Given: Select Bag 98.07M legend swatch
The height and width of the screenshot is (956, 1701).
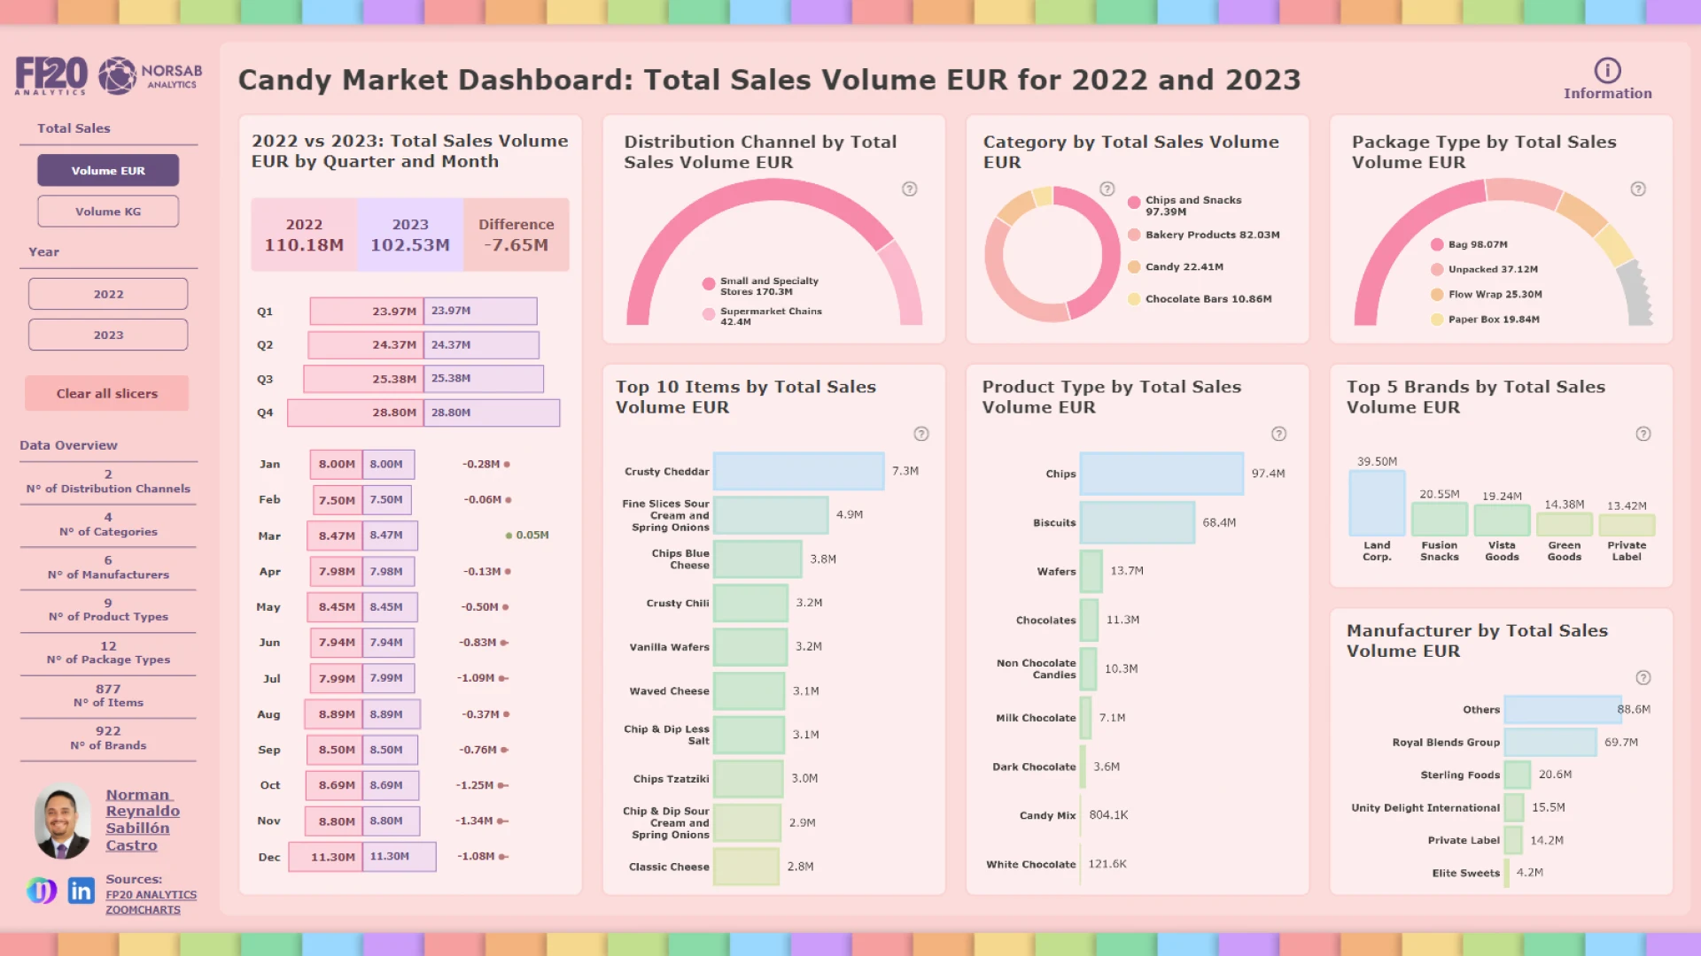Looking at the screenshot, I should (1437, 244).
